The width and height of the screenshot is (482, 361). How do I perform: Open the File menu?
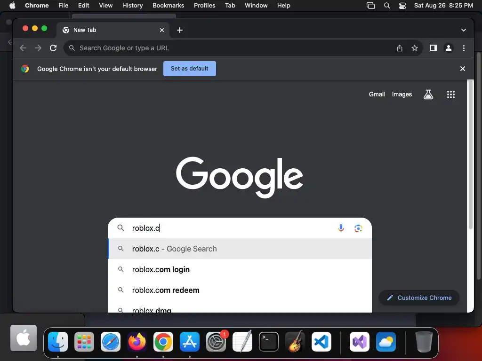click(x=64, y=5)
